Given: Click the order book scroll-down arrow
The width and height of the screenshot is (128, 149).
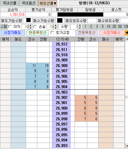Looking at the screenshot, I should [127, 146].
